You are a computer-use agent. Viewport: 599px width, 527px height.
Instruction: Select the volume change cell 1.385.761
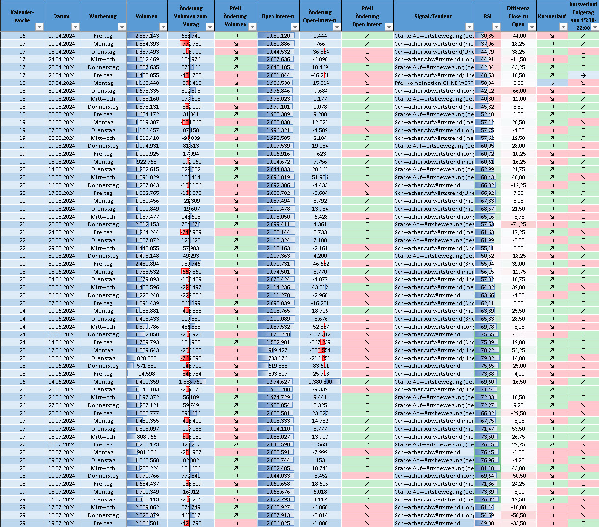(x=191, y=382)
